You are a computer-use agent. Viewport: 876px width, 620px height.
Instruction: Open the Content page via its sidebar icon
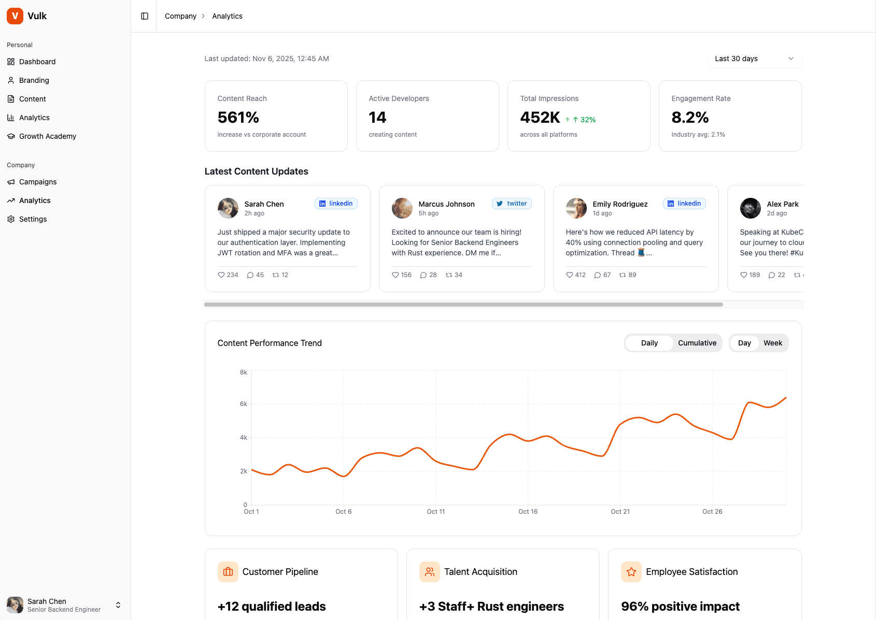coord(11,99)
